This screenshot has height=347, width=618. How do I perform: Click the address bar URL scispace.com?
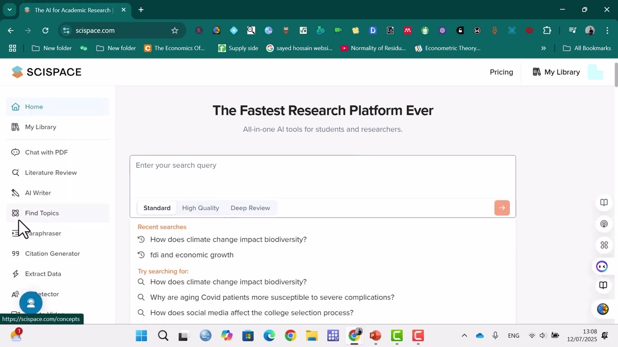[x=95, y=30]
